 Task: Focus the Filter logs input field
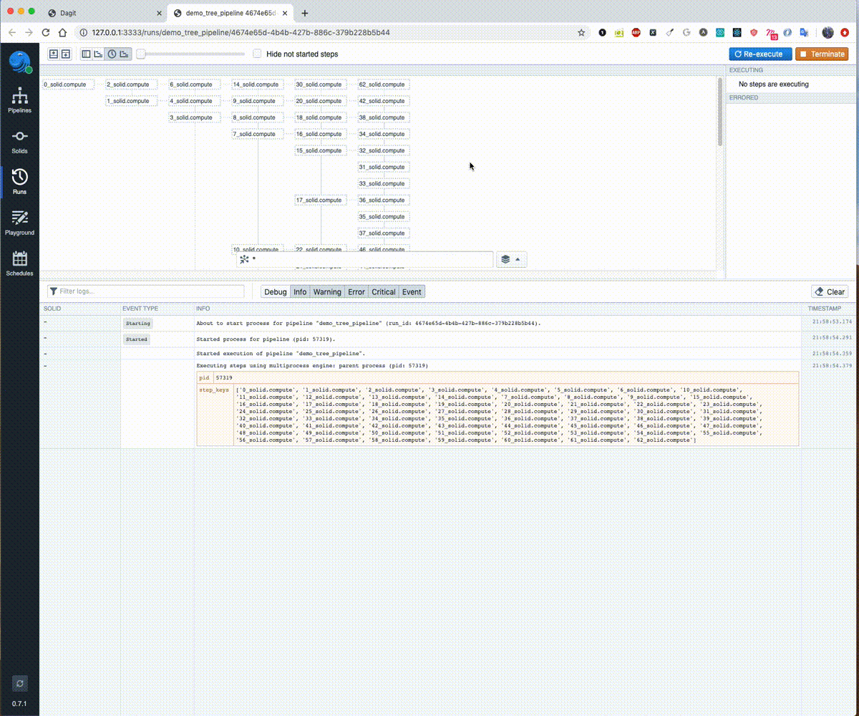tap(146, 291)
